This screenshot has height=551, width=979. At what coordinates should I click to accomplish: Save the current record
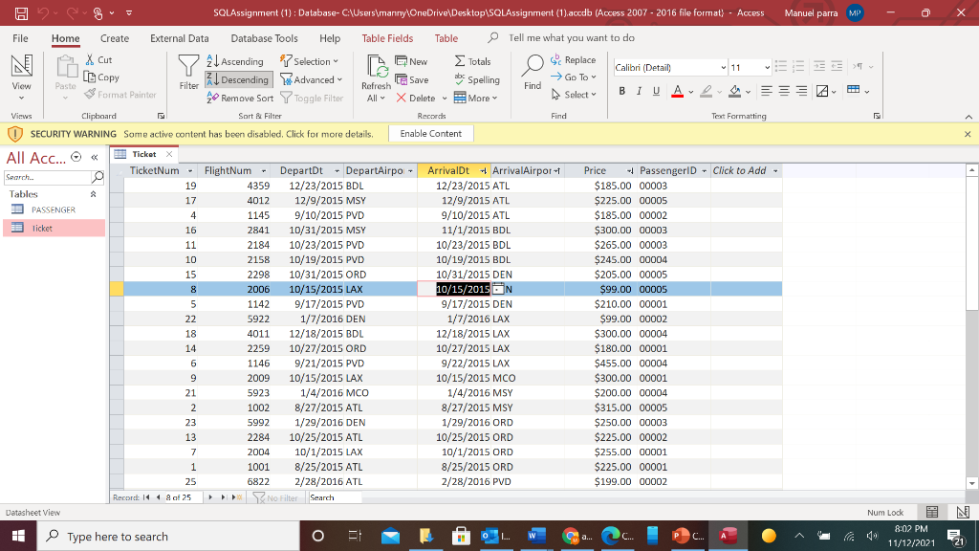tap(411, 79)
